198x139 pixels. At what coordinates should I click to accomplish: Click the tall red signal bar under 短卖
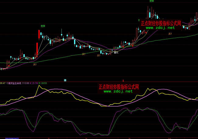coord(39,34)
